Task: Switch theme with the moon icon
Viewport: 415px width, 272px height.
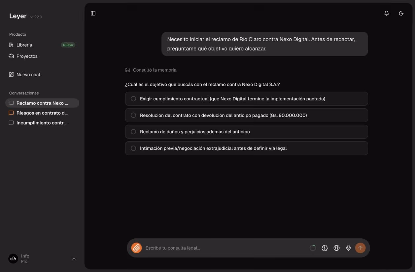Action: click(401, 13)
